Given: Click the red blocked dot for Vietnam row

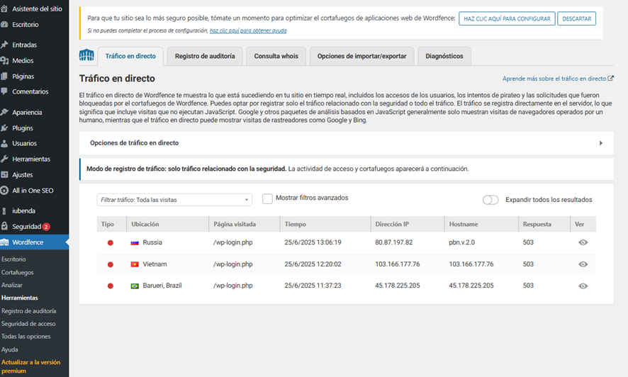Looking at the screenshot, I should pos(110,264).
